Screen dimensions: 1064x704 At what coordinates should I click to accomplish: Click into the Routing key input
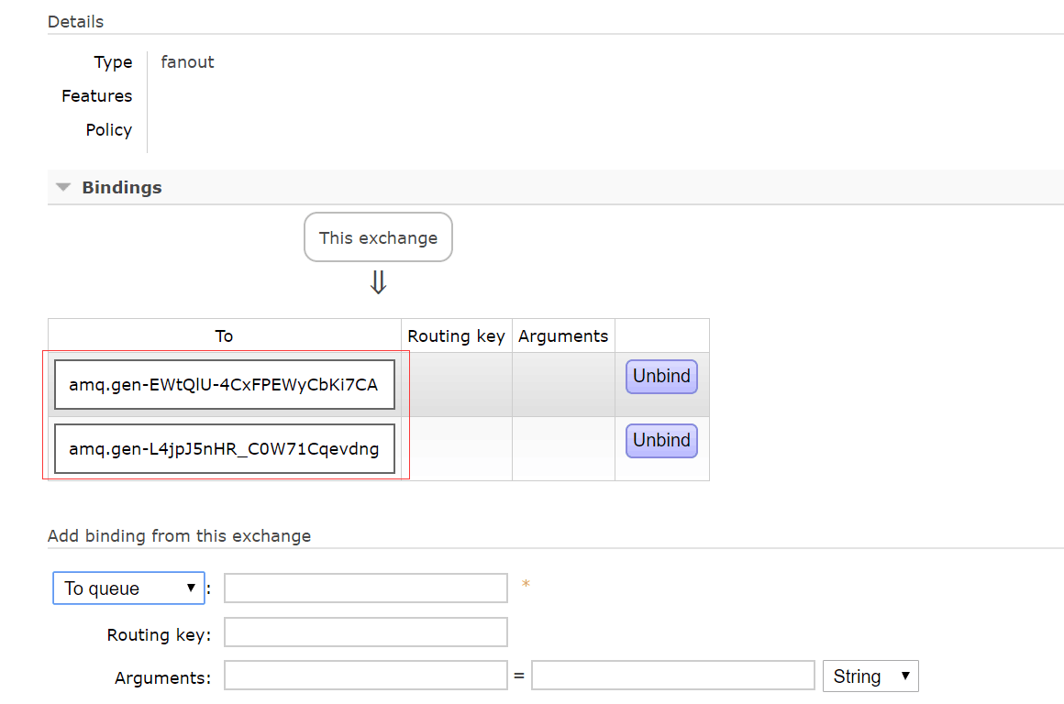click(365, 632)
